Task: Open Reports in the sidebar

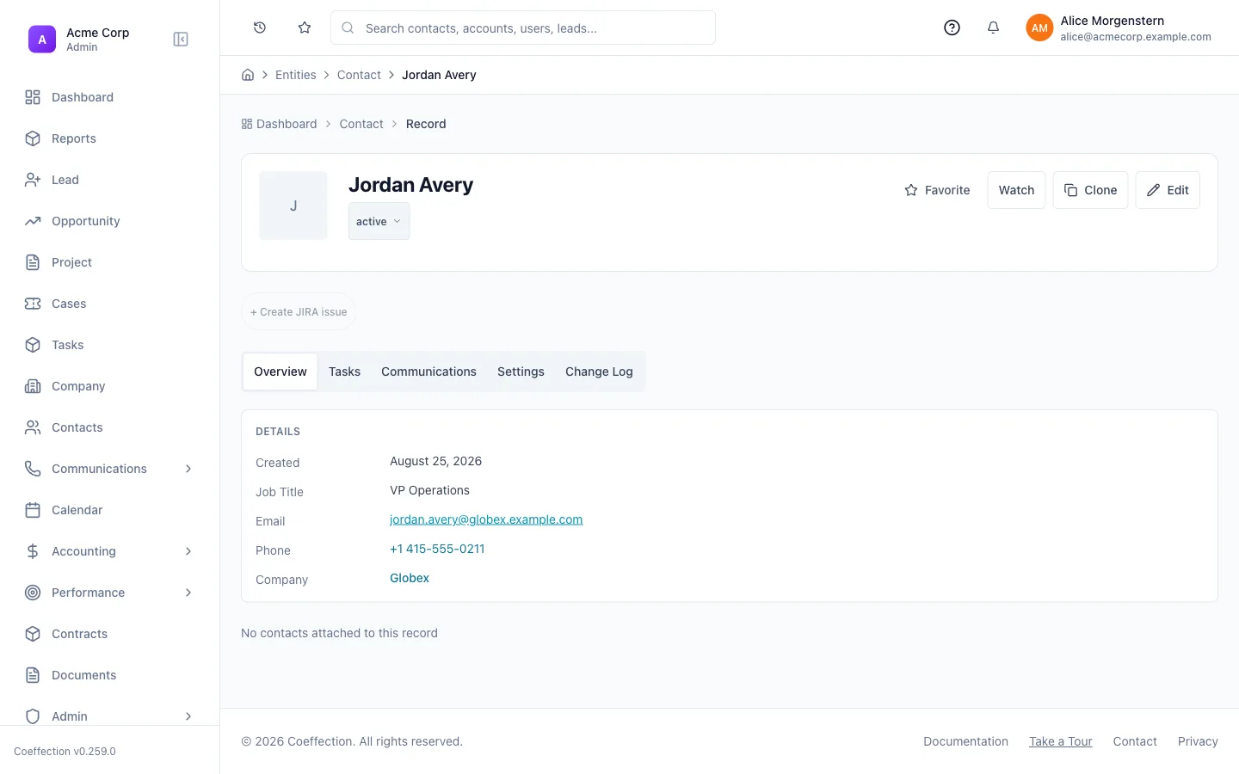Action: pyautogui.click(x=110, y=138)
